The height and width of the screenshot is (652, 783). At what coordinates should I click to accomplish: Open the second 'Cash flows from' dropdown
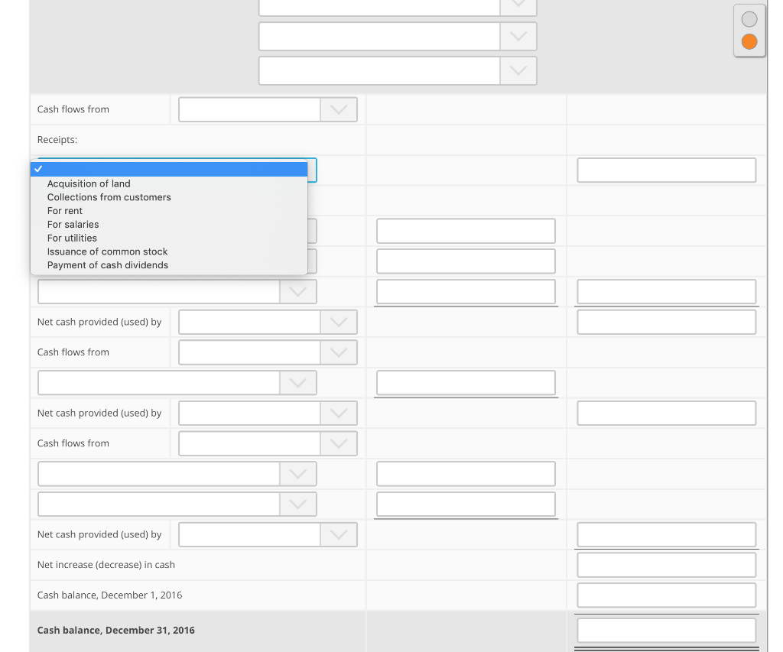coord(268,352)
